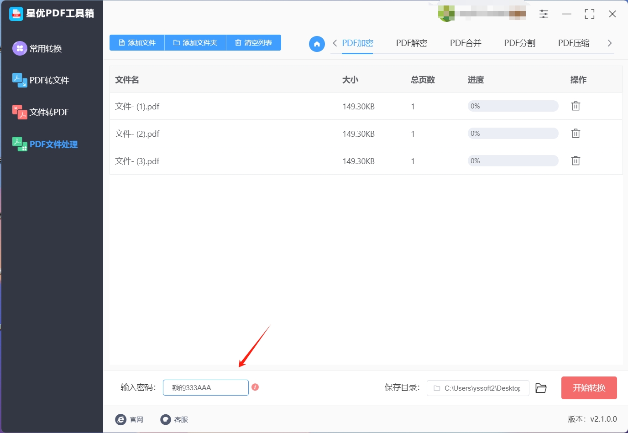Select file name 文件- (3).pdf
This screenshot has height=433, width=628.
137,161
